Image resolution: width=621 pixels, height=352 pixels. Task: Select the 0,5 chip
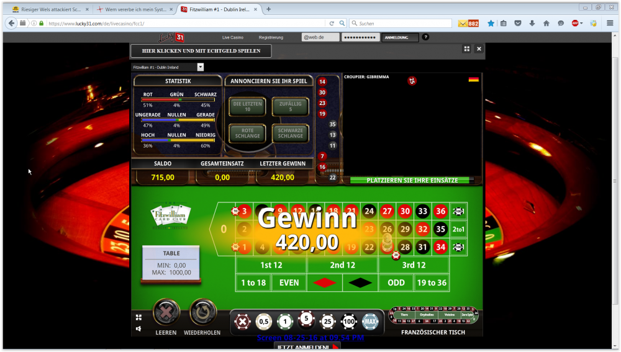click(264, 322)
